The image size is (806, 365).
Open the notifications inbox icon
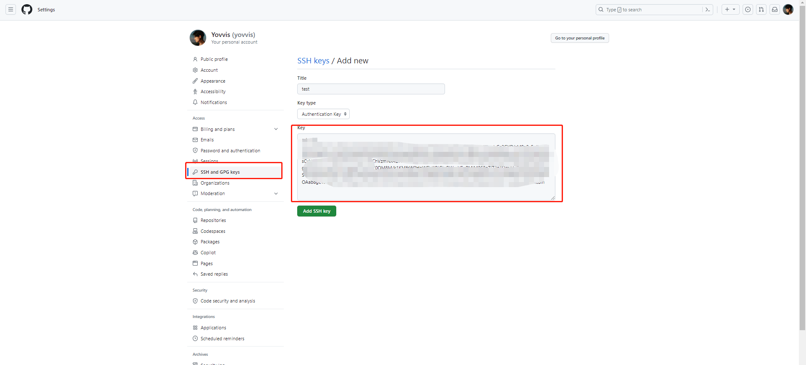(x=775, y=10)
